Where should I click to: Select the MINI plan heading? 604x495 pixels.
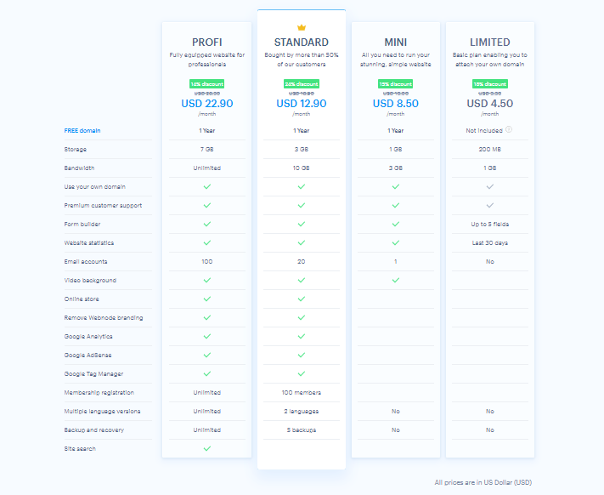(x=395, y=42)
